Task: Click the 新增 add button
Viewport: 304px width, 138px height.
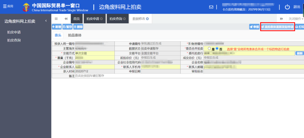Action: pos(57,27)
